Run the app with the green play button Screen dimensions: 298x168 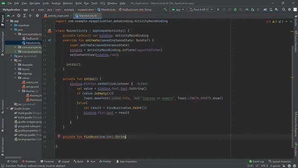(x=218, y=9)
